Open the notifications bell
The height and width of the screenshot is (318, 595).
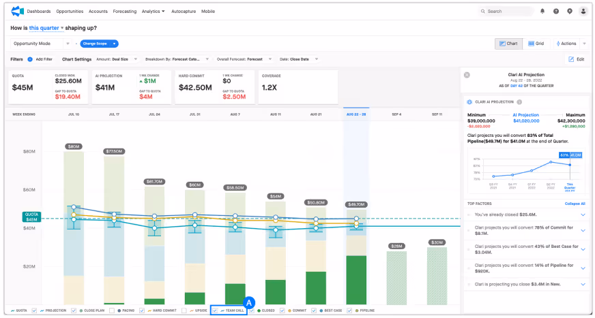tap(542, 12)
